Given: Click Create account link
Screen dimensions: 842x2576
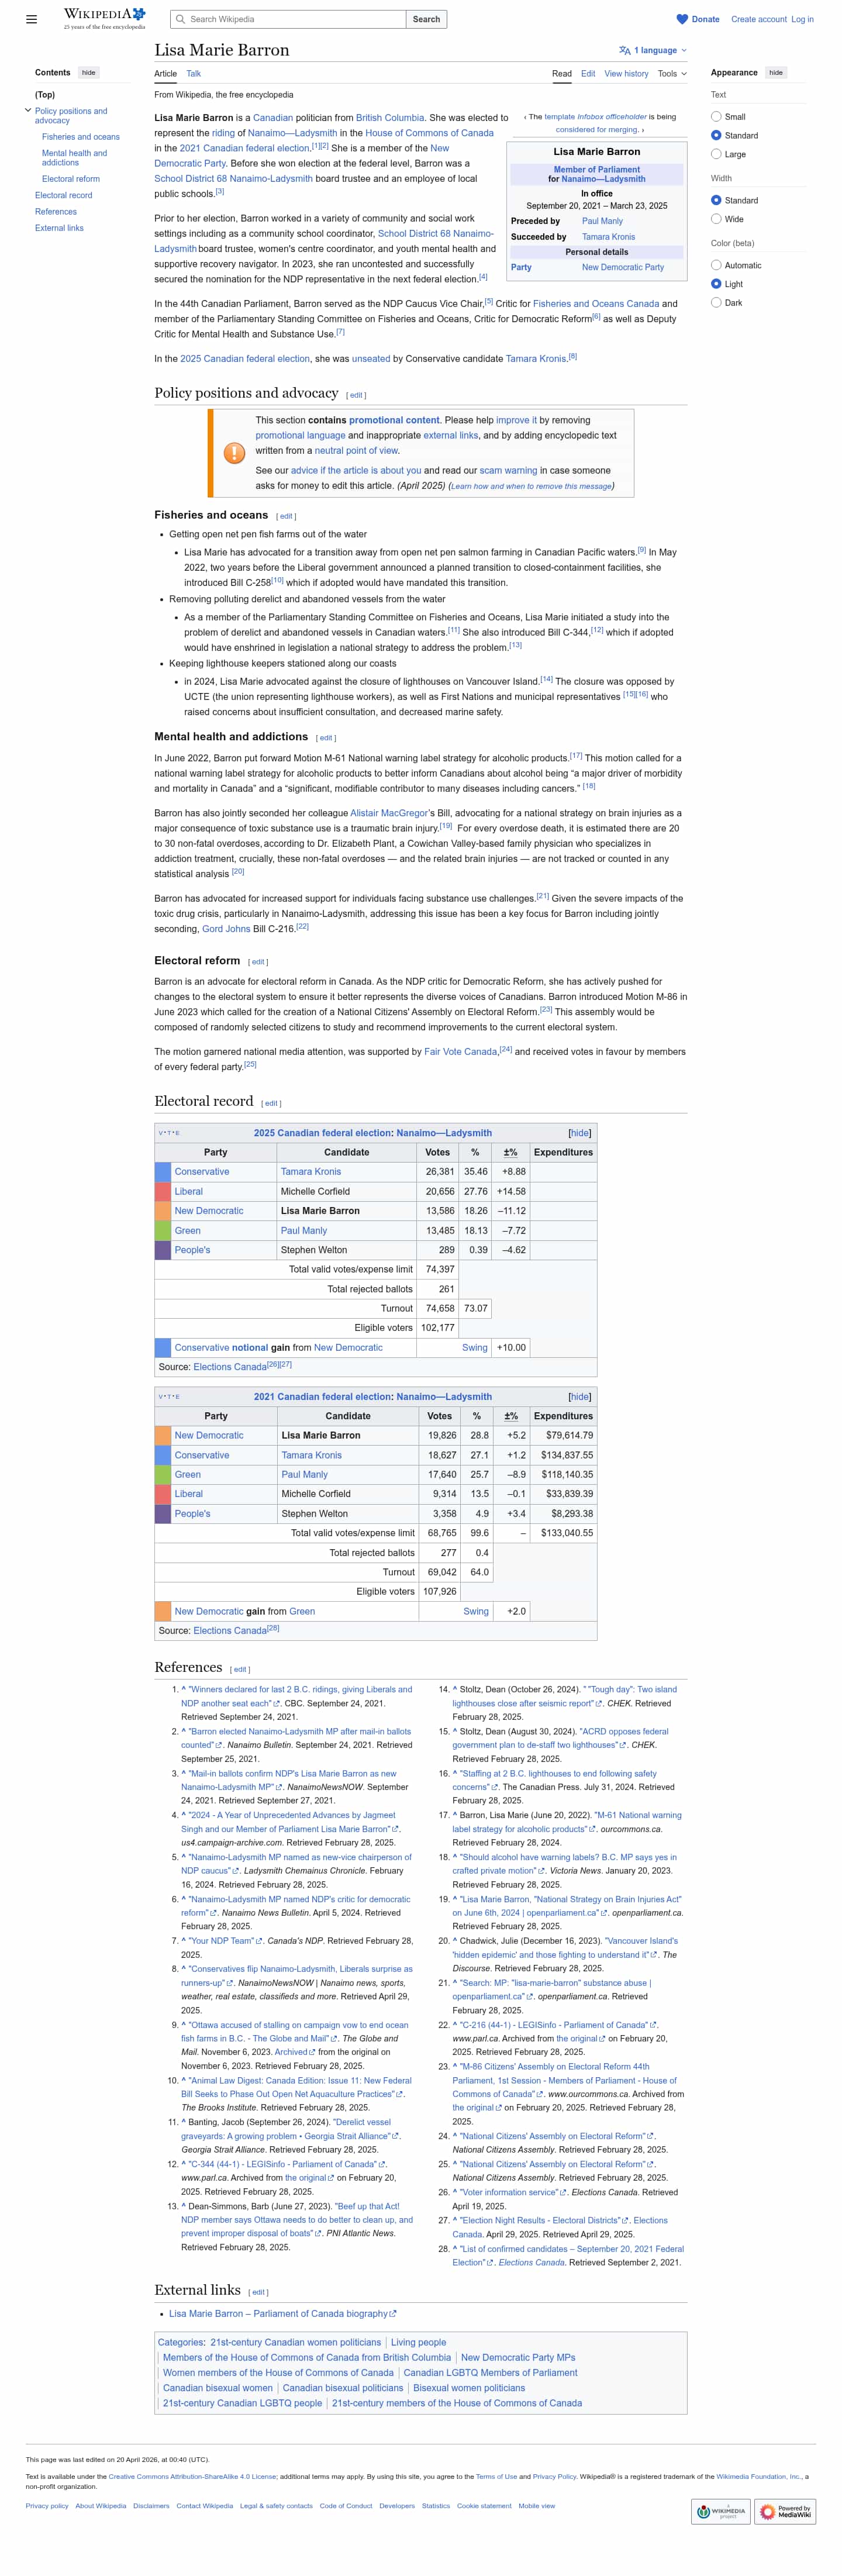Looking at the screenshot, I should 758,19.
